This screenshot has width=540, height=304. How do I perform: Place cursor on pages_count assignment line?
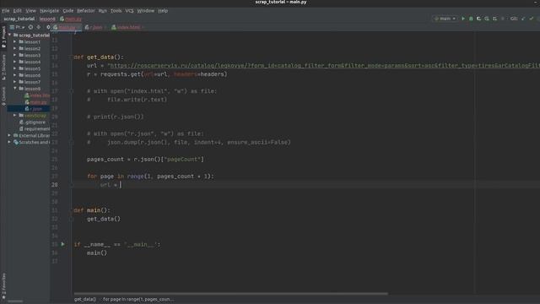coord(145,160)
